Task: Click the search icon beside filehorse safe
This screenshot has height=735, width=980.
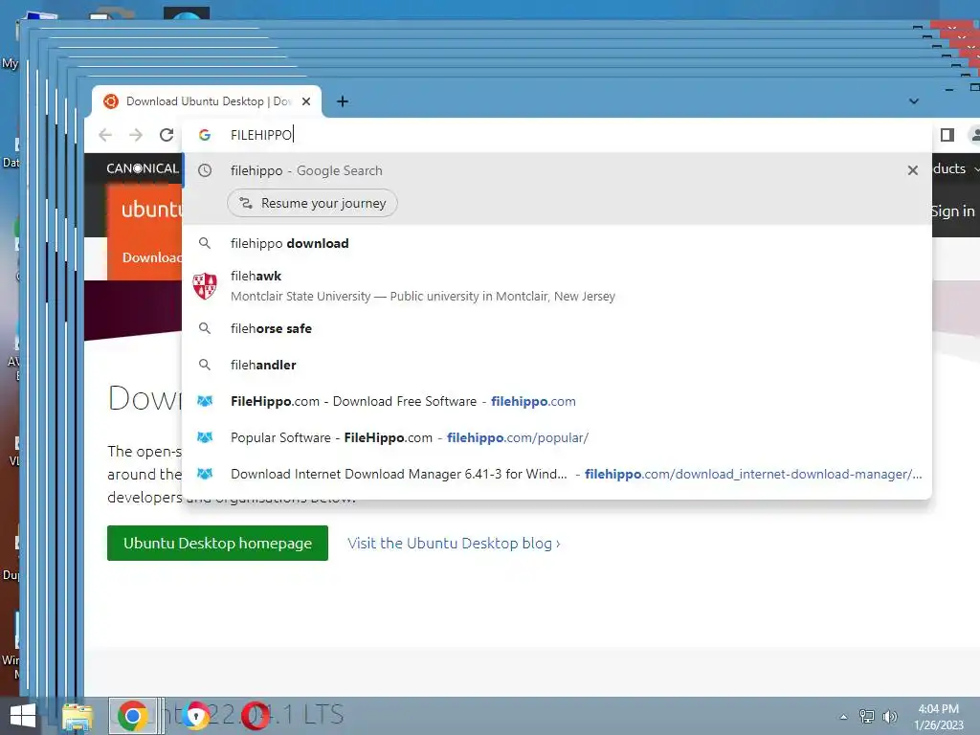Action: pos(205,328)
